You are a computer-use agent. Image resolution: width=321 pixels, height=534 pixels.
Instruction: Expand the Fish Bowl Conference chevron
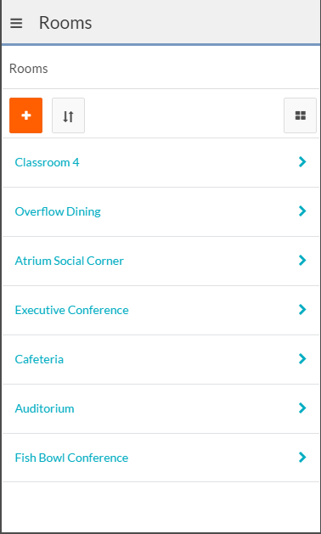click(x=302, y=458)
